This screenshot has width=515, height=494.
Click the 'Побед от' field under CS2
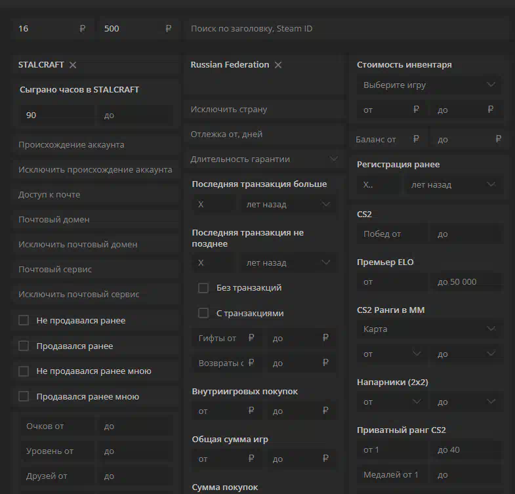(392, 234)
